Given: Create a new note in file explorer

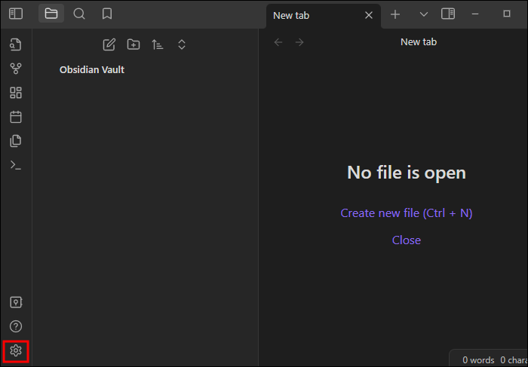Looking at the screenshot, I should pyautogui.click(x=109, y=44).
